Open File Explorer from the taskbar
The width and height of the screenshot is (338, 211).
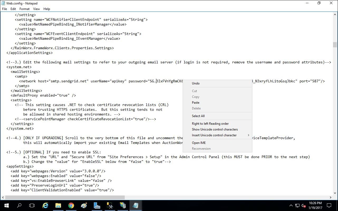[58, 205]
